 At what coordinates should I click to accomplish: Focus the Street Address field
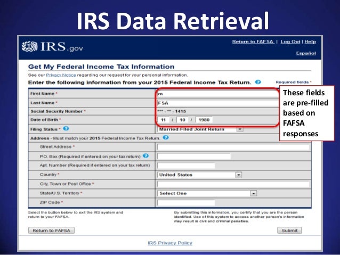(x=233, y=147)
